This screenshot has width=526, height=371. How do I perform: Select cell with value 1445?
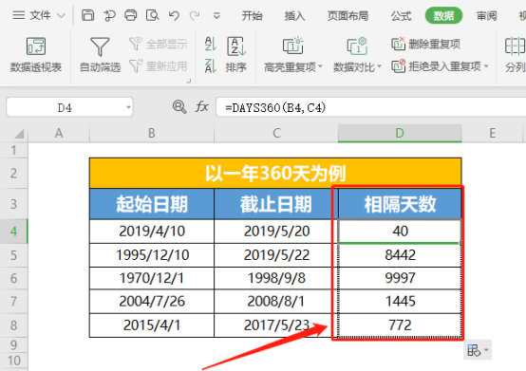point(400,302)
